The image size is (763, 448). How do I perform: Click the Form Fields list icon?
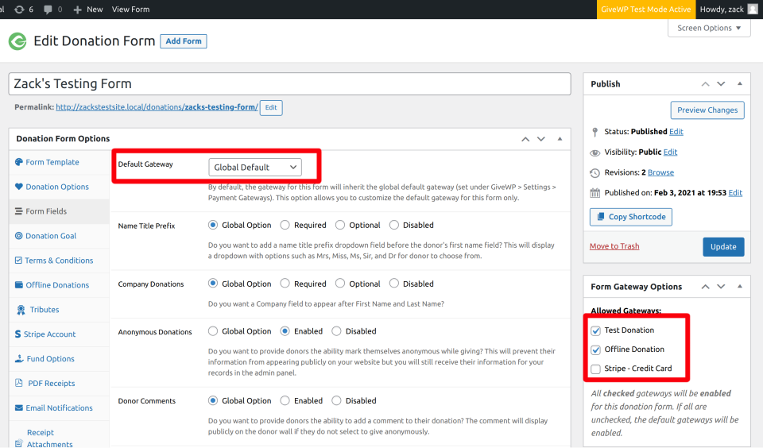(x=18, y=211)
